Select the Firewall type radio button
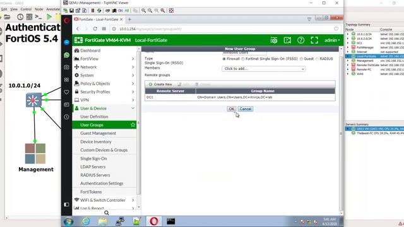 point(224,59)
